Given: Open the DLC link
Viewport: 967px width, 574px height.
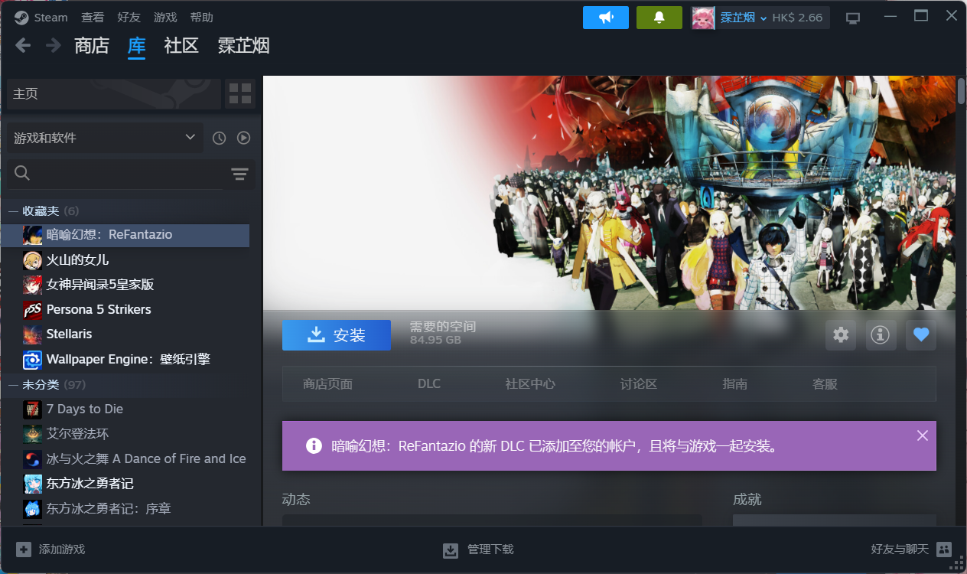Looking at the screenshot, I should 429,383.
